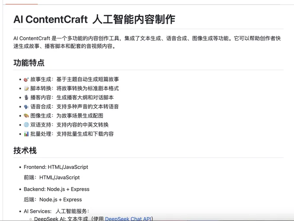Click the text 基于主题自动生成短篇故事
Image resolution: width=294 pixels, height=221 pixels.
[x=88, y=79]
